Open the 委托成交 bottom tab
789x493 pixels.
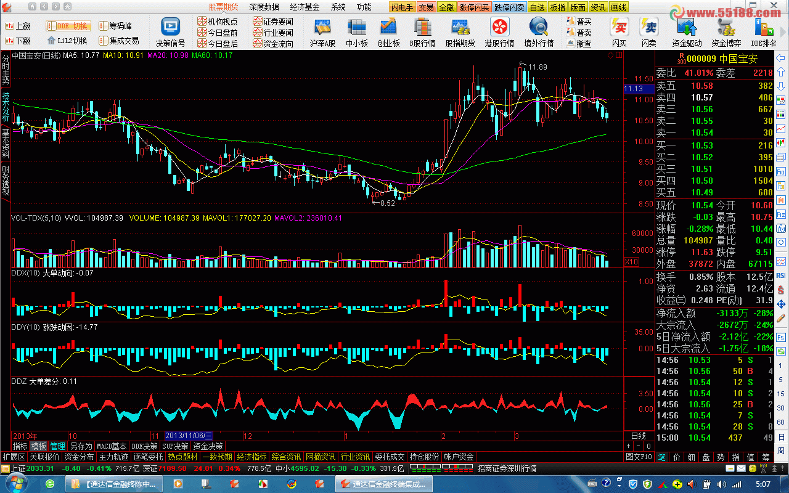(390, 457)
